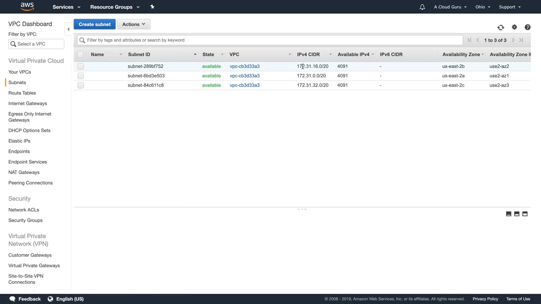The width and height of the screenshot is (541, 304).
Task: Open the VPC column filter arrow
Action: (290, 54)
